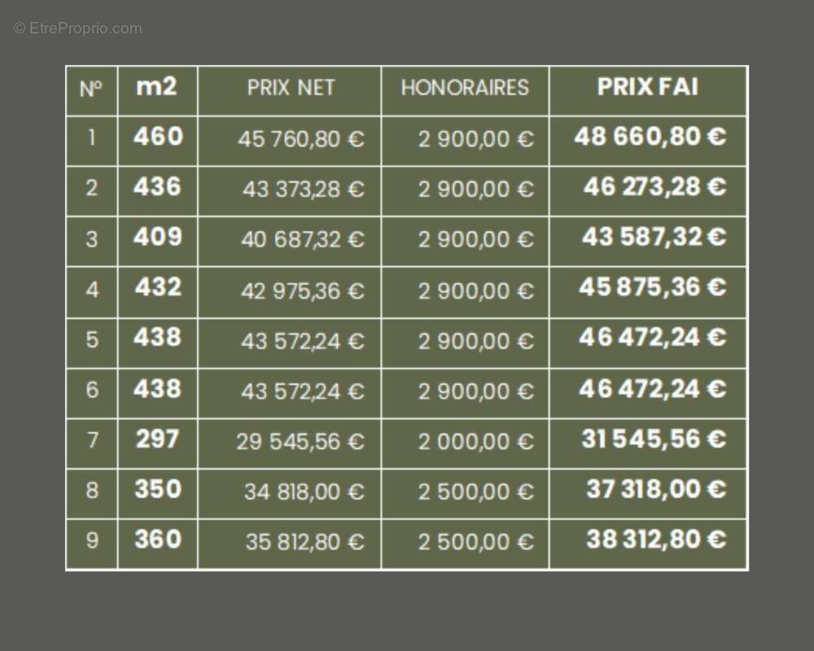Click the 45 760,80 € net price

click(301, 139)
